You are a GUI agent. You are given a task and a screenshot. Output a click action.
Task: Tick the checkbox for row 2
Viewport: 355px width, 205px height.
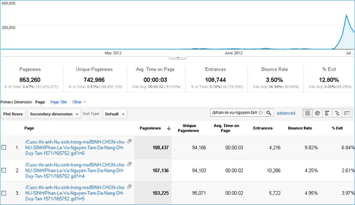tap(4, 170)
